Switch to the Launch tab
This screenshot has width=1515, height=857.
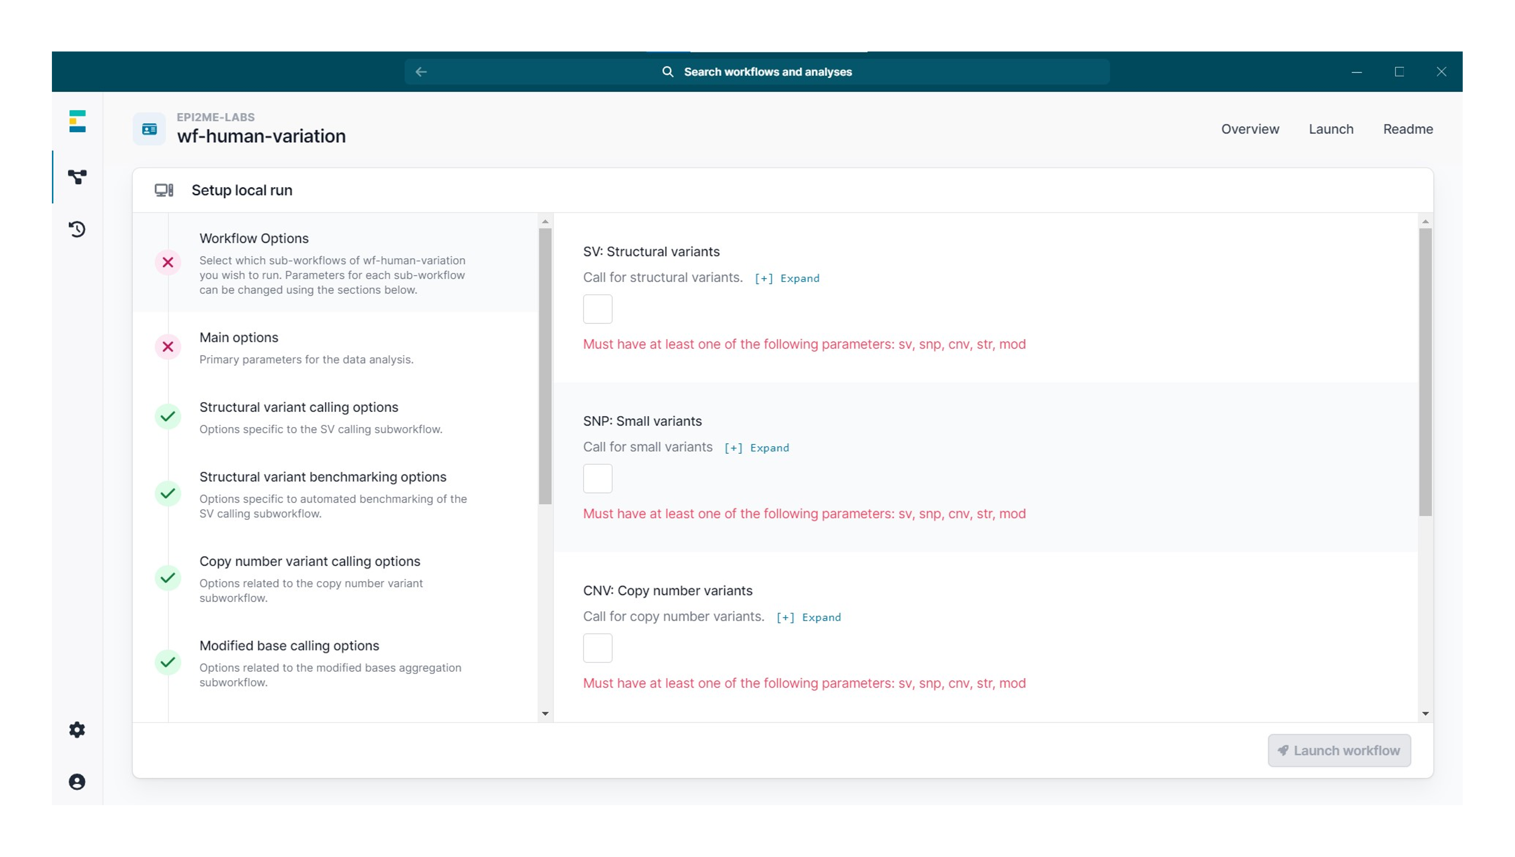pos(1331,129)
